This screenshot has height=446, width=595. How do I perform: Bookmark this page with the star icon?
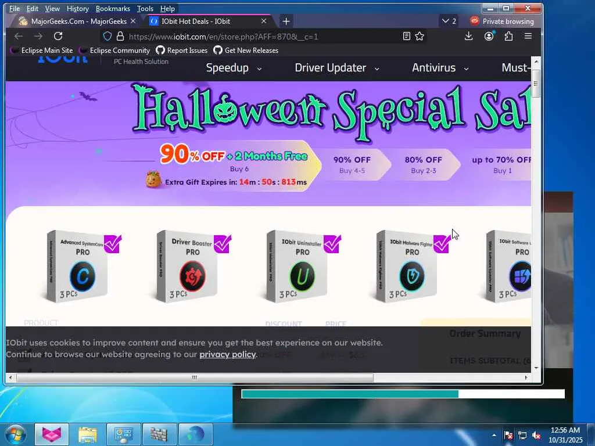(x=420, y=36)
